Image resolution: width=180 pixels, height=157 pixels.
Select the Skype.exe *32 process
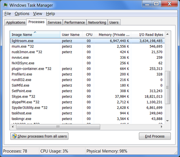point(87,96)
